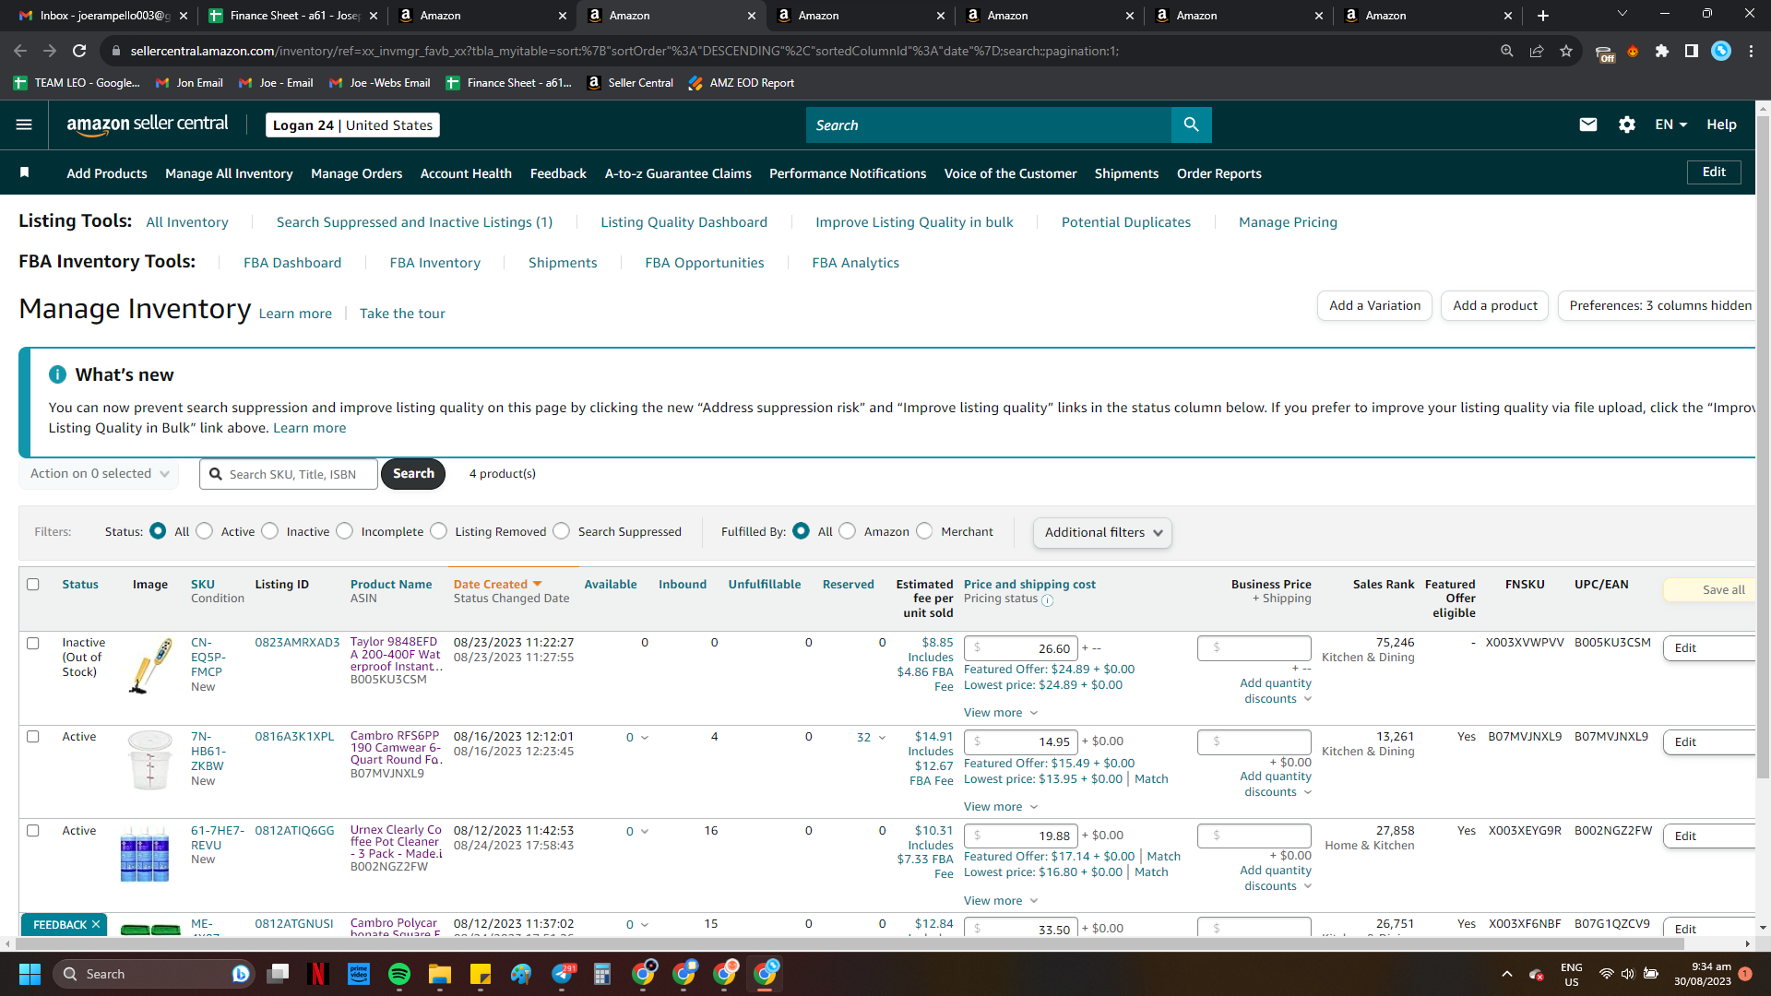Open the Windows Start menu

[x=30, y=974]
